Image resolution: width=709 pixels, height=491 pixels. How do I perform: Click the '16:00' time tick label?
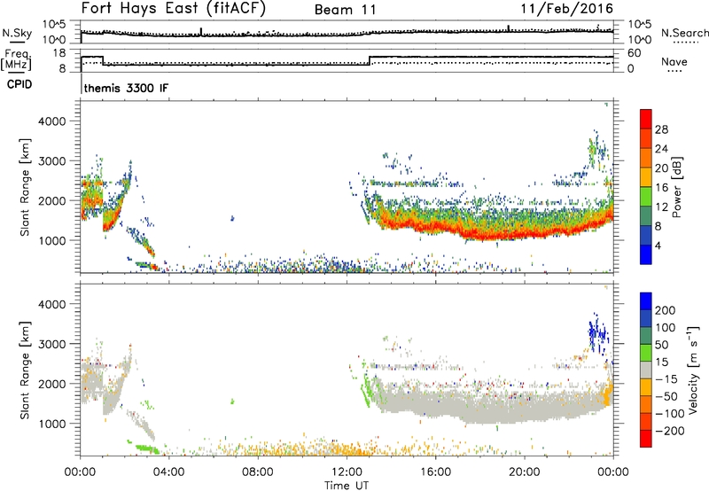[435, 472]
